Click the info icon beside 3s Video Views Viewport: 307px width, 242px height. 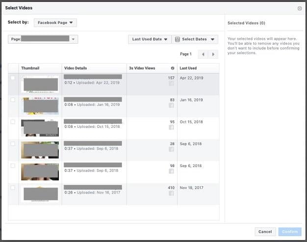coord(173,68)
